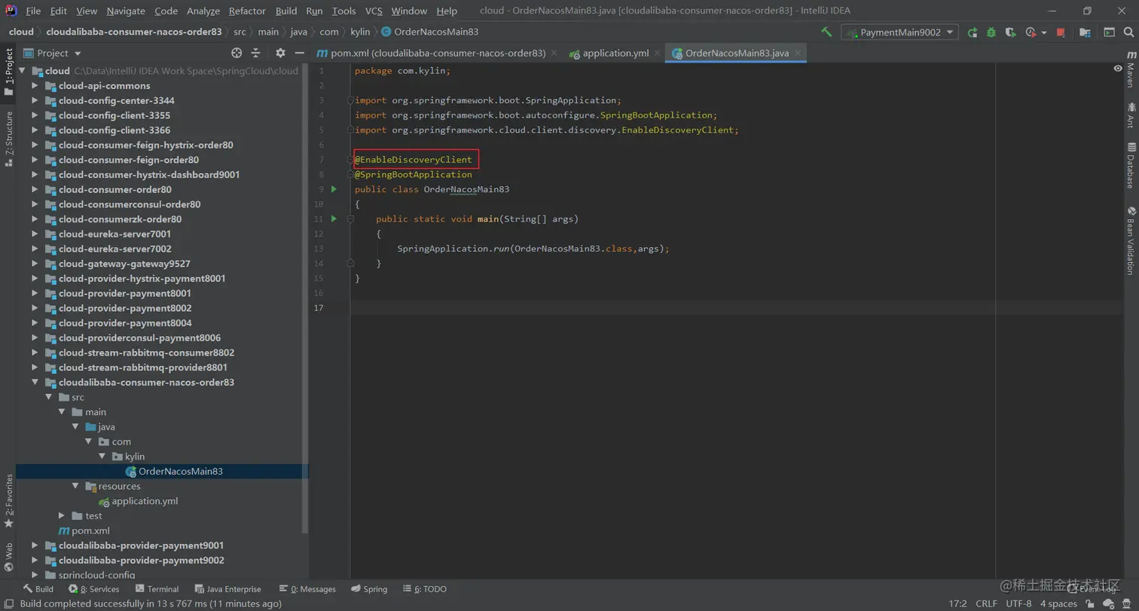Open the Project view selector dropdown
The height and width of the screenshot is (611, 1139).
pyautogui.click(x=52, y=53)
